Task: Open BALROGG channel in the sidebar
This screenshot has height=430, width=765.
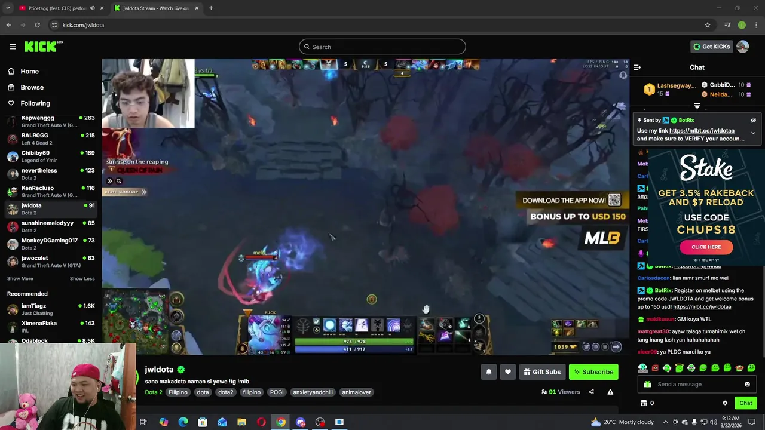Action: pyautogui.click(x=51, y=139)
